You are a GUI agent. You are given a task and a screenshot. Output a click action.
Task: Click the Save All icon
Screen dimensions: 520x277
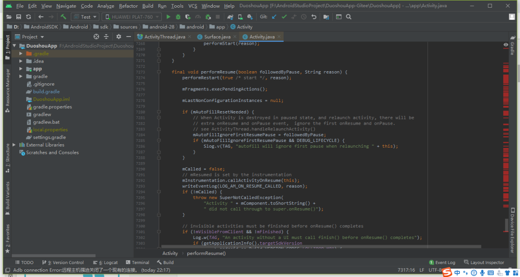coord(19,17)
